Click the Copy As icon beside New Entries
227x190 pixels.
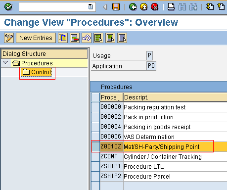pos(63,38)
